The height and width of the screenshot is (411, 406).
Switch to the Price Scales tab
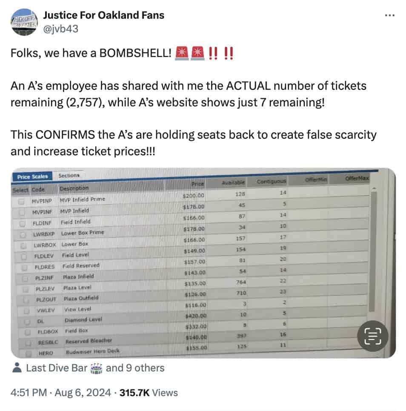[32, 176]
